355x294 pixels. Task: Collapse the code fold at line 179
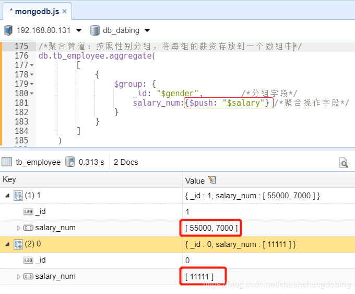[32, 84]
